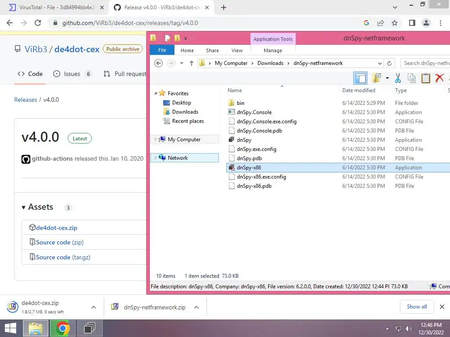The height and width of the screenshot is (337, 450).
Task: Download Source code (zip)
Action: pyautogui.click(x=60, y=242)
